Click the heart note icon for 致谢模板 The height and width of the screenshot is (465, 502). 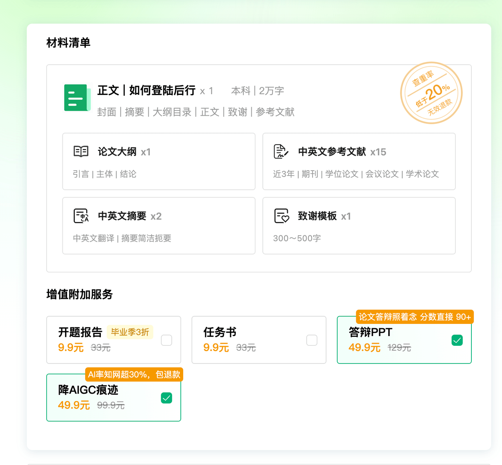[x=281, y=216]
